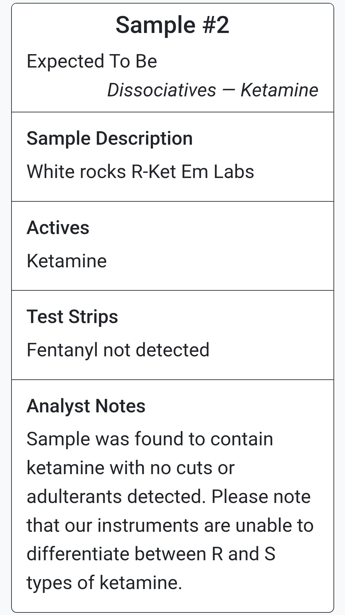Click the "Fentanyl not detected" result
345x615 pixels.
point(118,350)
